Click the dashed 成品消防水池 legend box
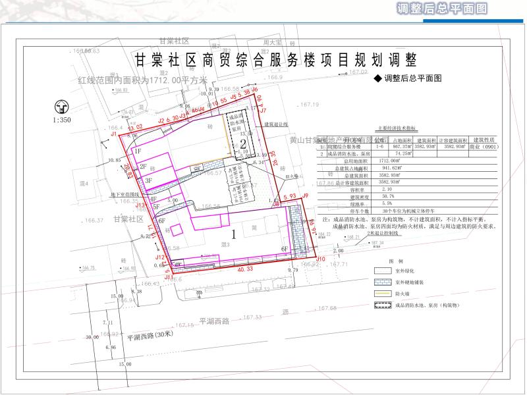 [383, 306]
